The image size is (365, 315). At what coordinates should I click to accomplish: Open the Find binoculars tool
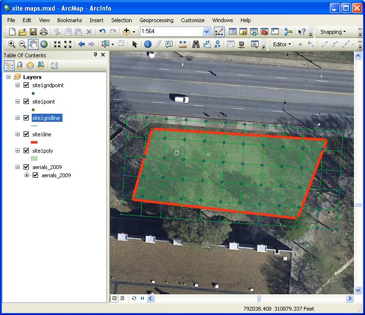(x=196, y=44)
